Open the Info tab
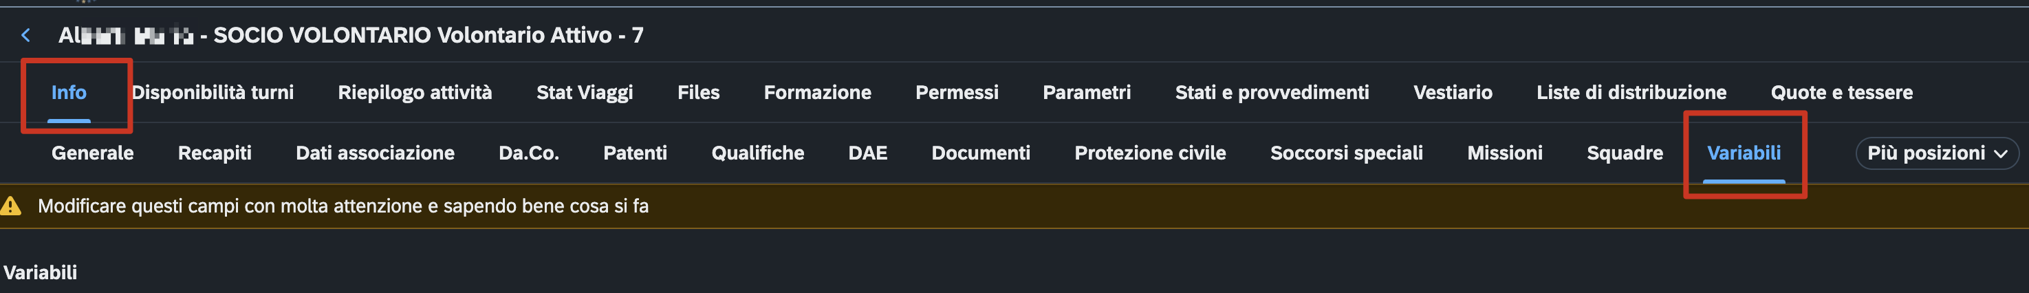Image resolution: width=2029 pixels, height=293 pixels. point(69,93)
